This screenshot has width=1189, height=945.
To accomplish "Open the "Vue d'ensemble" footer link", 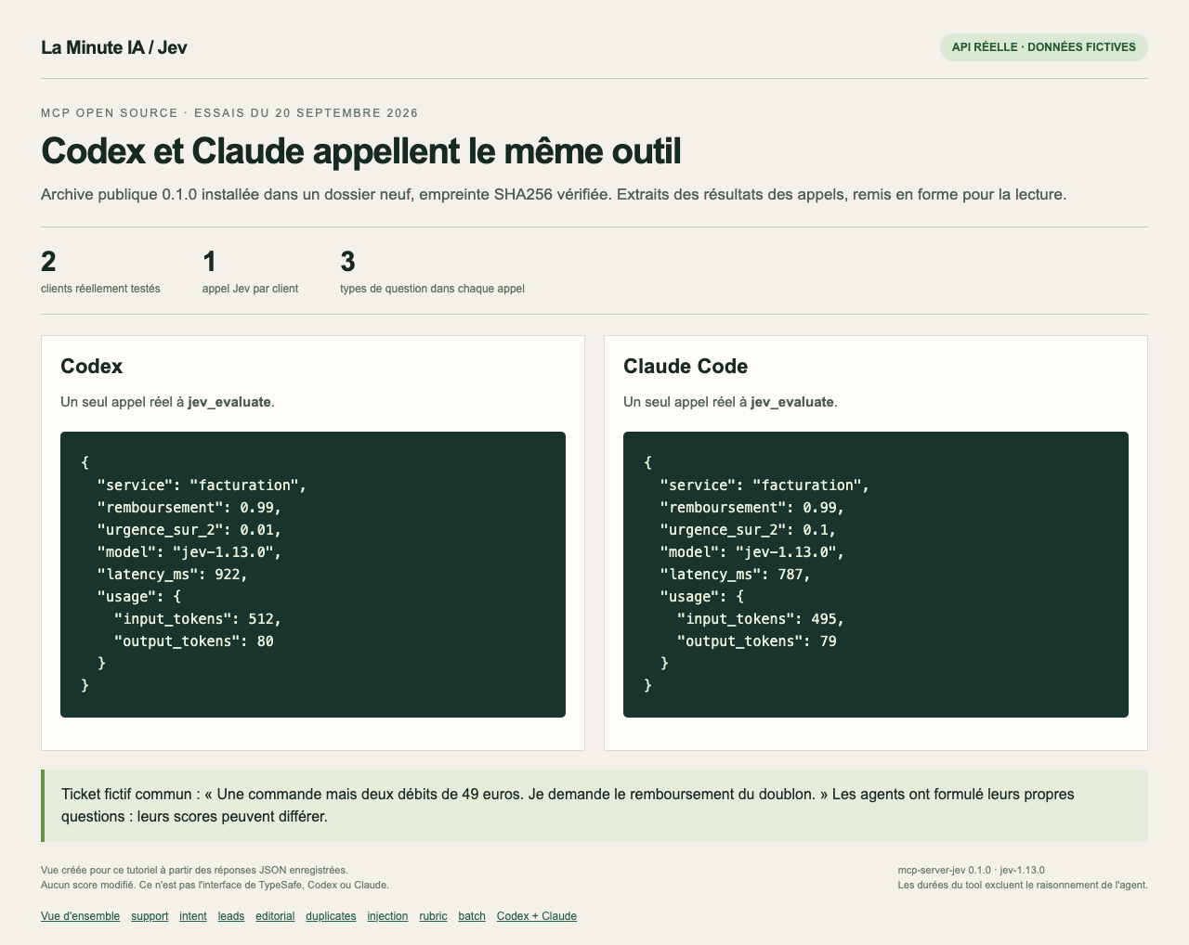I will pos(80,916).
